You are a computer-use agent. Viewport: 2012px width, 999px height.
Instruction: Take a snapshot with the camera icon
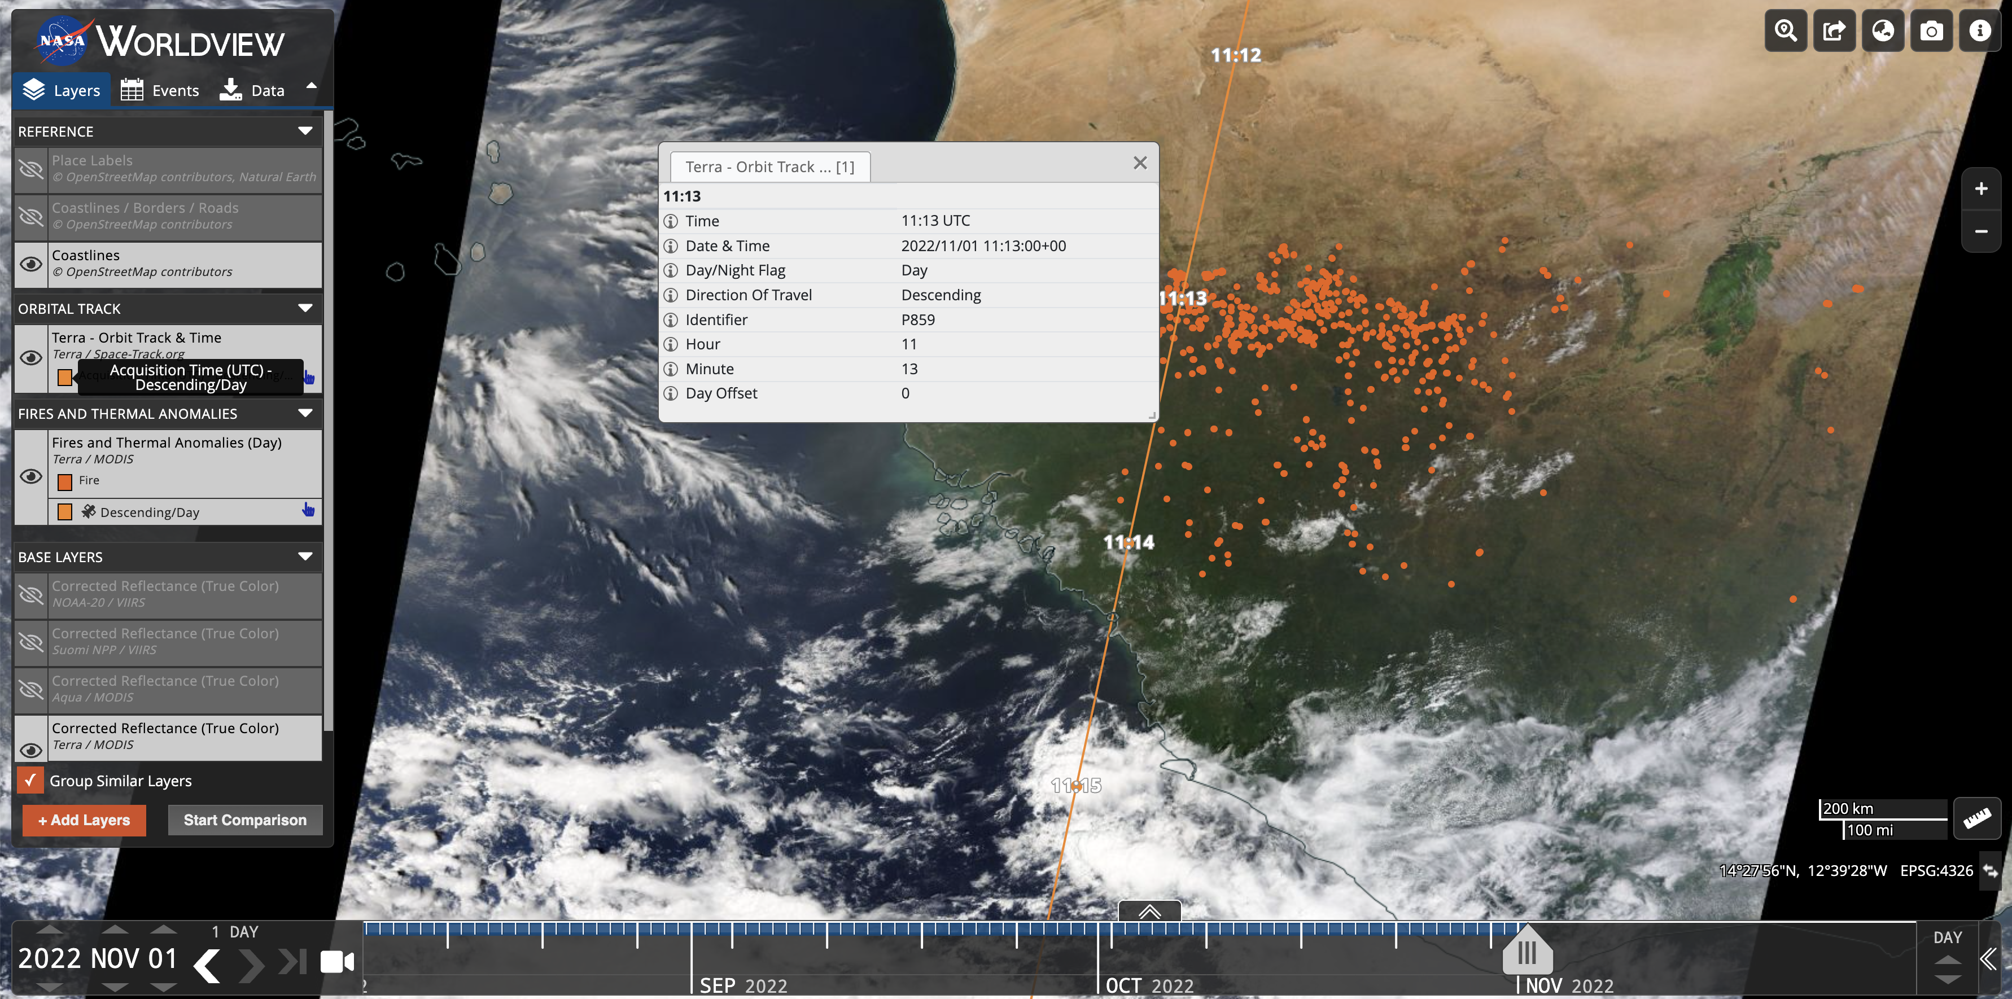(x=1931, y=30)
